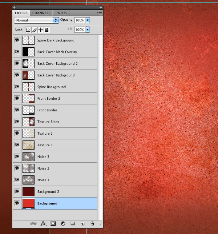Screen dimensions: 218x234
Task: Click the red Background layer thumbnail
Action: click(28, 203)
